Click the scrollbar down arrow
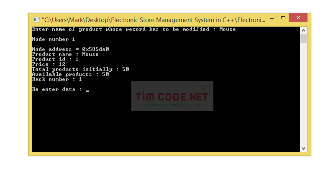 pos(304,148)
